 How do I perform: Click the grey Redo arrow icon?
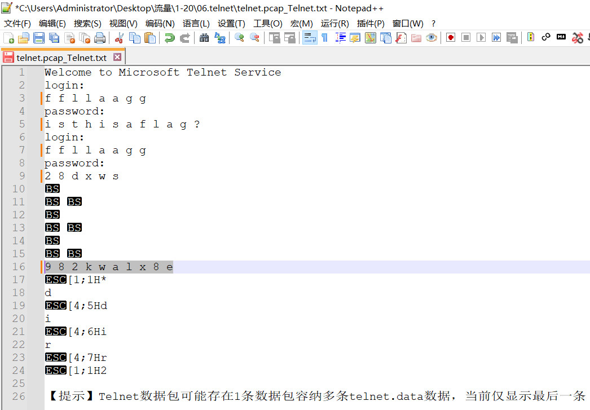185,38
